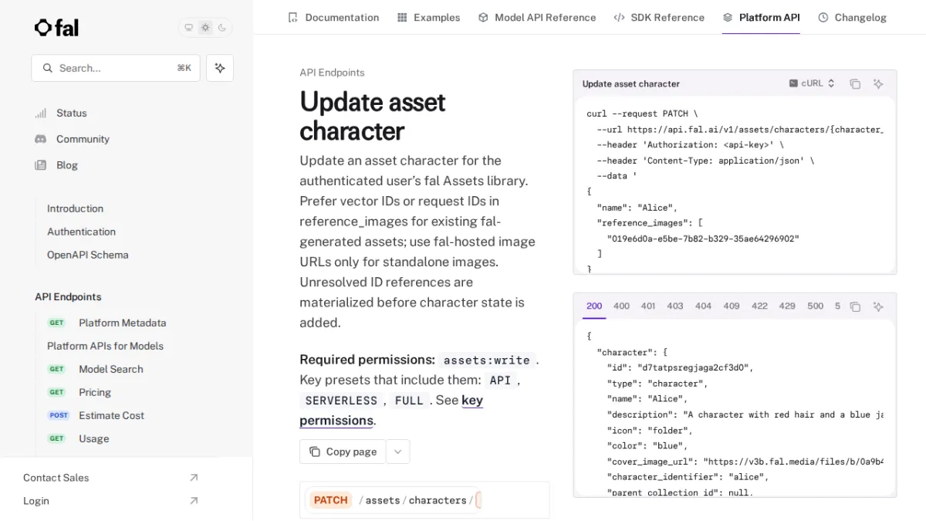
Task: Copy the 200 response JSON
Action: (x=855, y=306)
